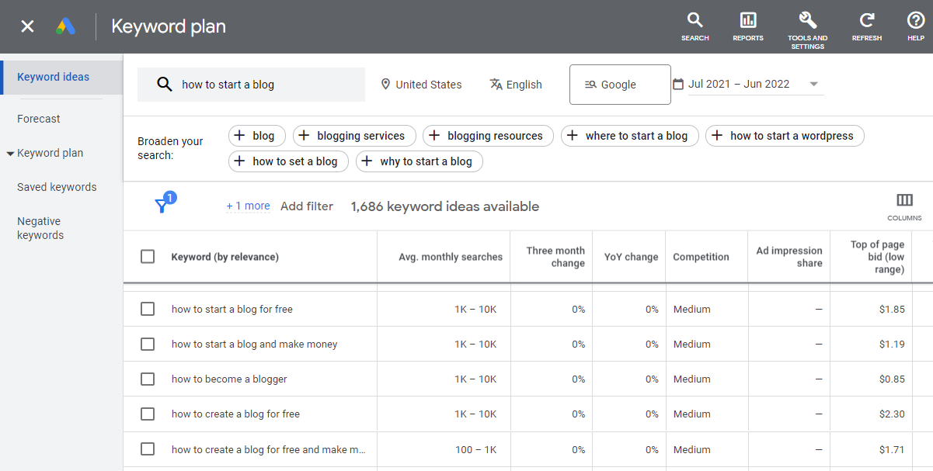This screenshot has height=471, width=933.
Task: Check the 'how to become a blogger' row checkbox
Action: click(148, 379)
